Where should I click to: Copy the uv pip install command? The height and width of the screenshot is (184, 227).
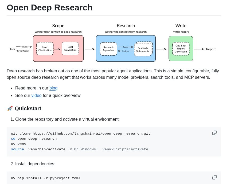click(214, 177)
